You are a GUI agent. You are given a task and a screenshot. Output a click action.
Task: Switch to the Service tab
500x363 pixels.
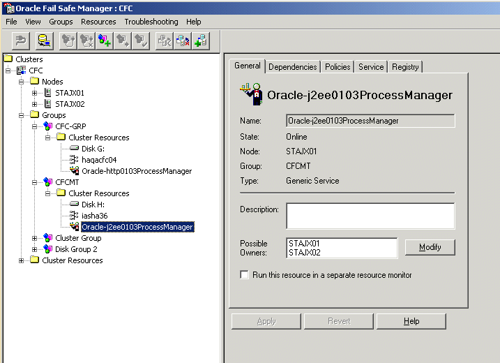pyautogui.click(x=371, y=67)
